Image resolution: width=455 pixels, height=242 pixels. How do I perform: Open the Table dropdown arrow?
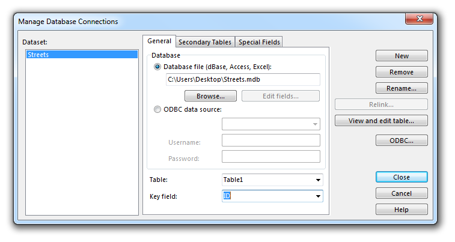coord(318,180)
